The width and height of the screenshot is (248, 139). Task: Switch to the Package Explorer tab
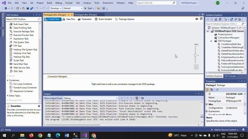click(125, 19)
